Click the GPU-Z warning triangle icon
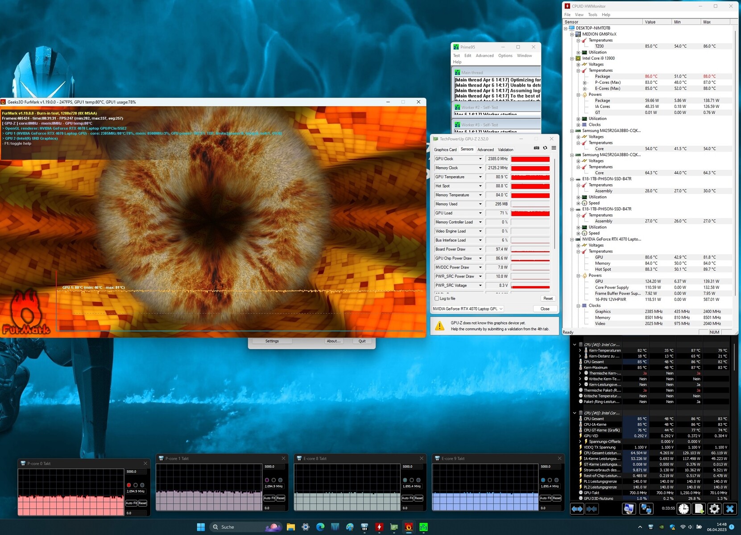 coord(439,326)
